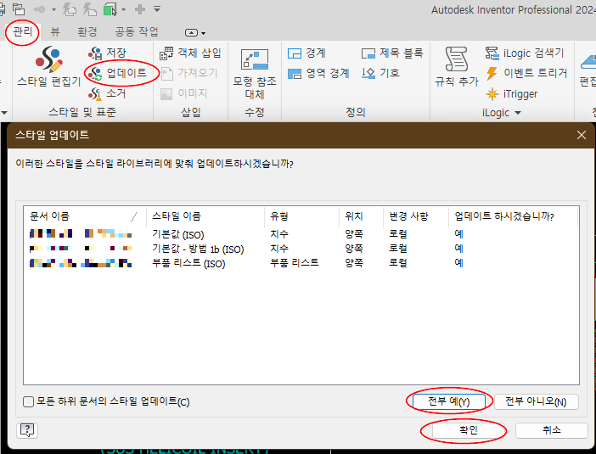This screenshot has width=596, height=454.
Task: Sort by the 변경 사항 column header
Action: tap(416, 216)
